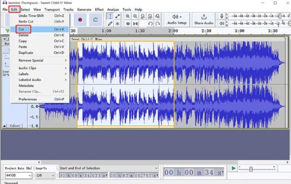
Task: Open the Project Rate 44100 dropdown
Action: [30, 175]
